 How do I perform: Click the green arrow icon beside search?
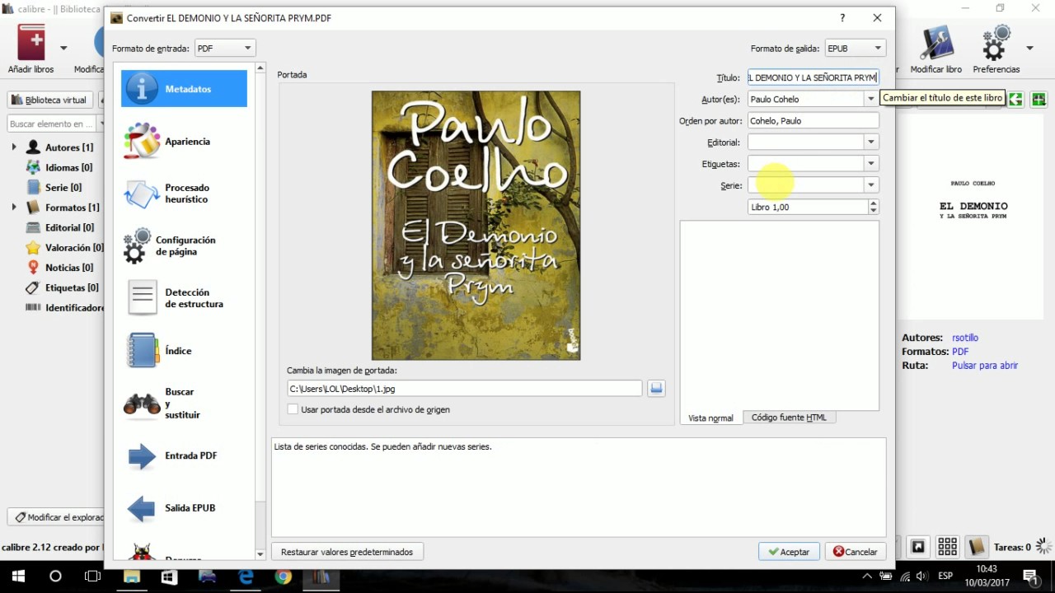(1015, 99)
